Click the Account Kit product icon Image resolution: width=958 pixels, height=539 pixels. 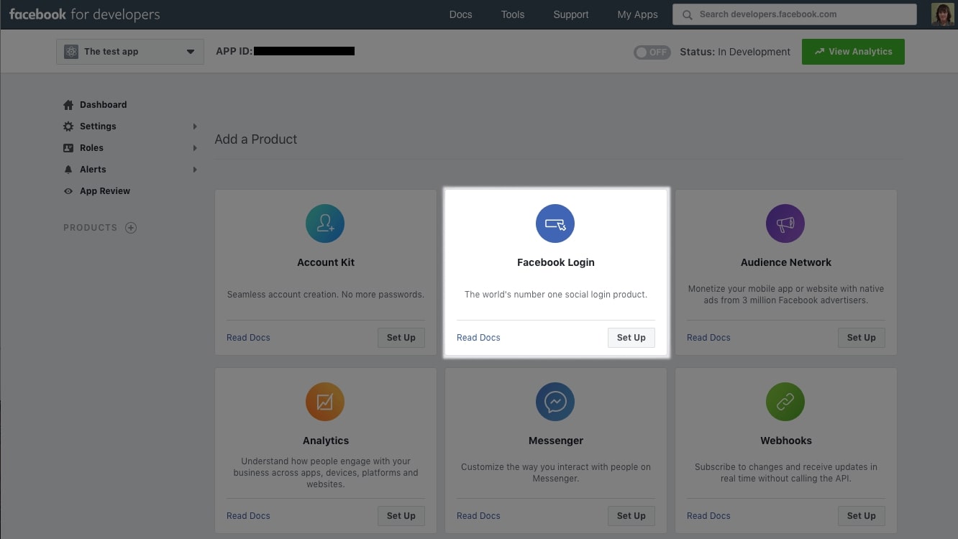[x=325, y=224]
